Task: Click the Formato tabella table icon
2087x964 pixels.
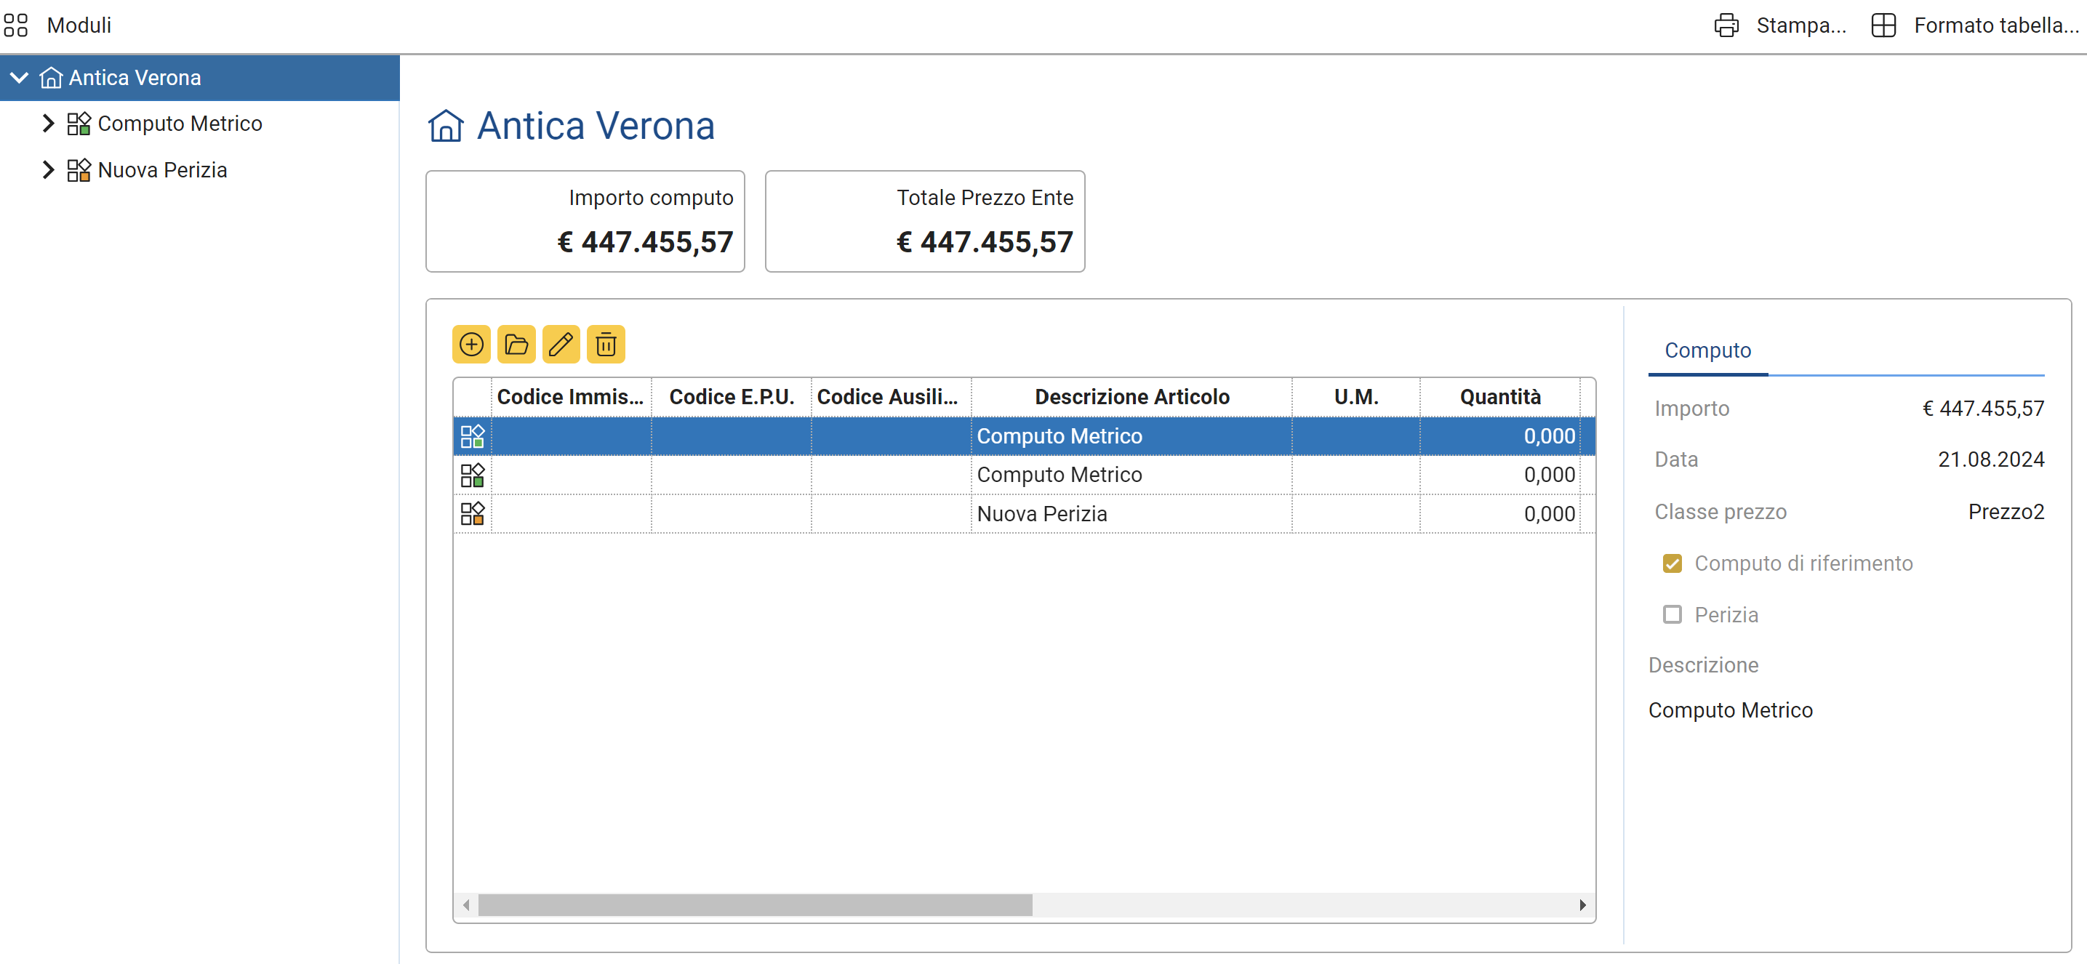Action: tap(1883, 25)
